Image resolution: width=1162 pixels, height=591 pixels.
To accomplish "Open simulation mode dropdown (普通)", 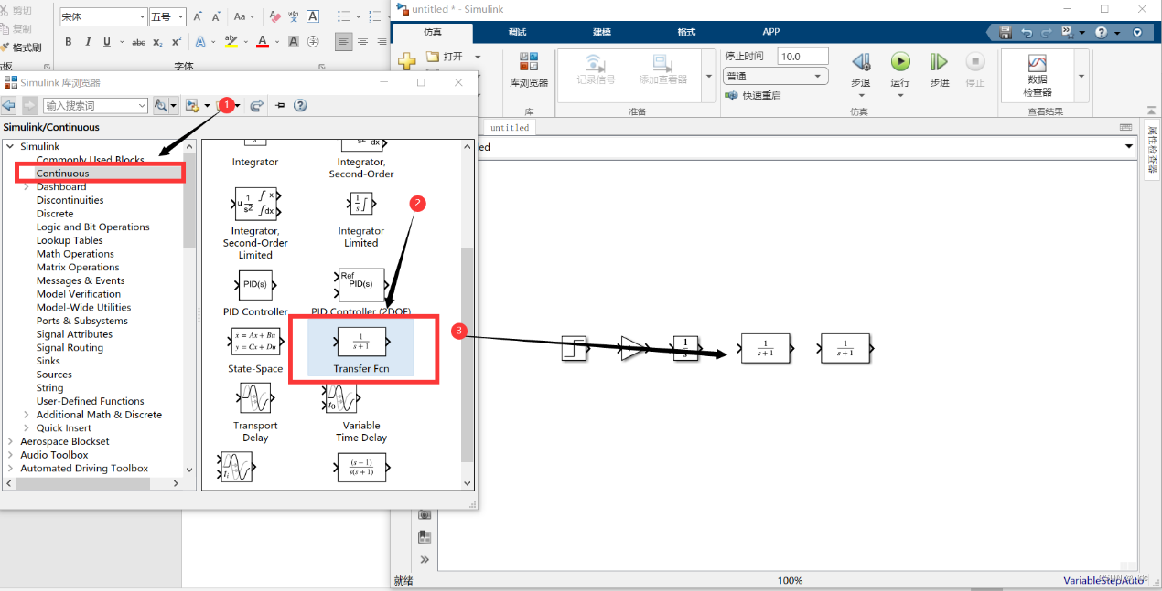I will (x=776, y=77).
